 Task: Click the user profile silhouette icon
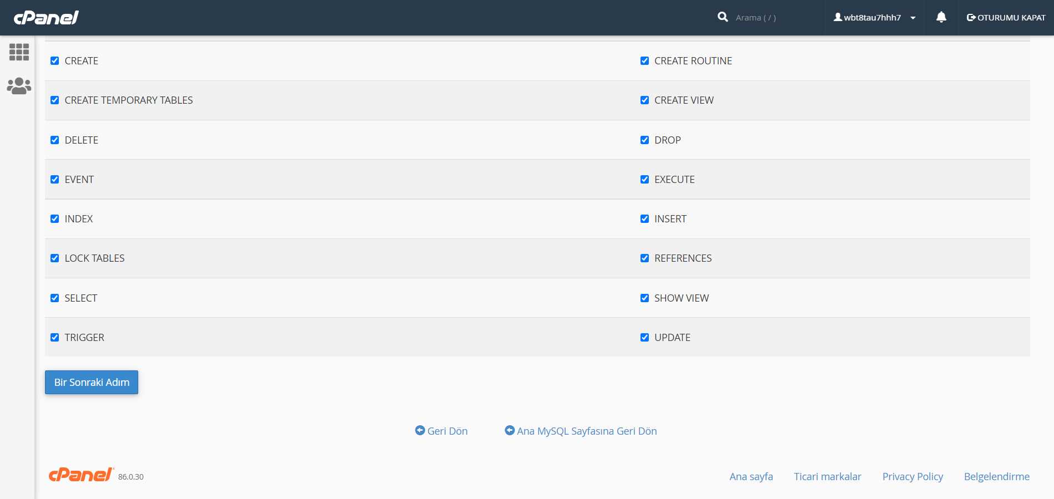tap(838, 17)
